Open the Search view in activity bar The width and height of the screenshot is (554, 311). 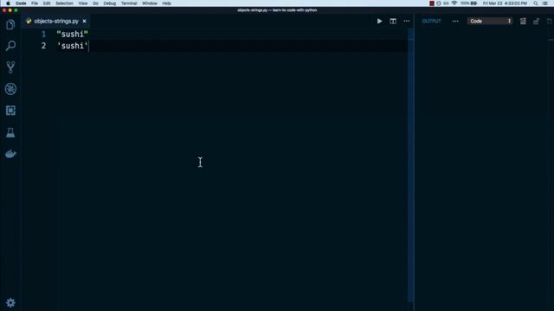pyautogui.click(x=10, y=46)
